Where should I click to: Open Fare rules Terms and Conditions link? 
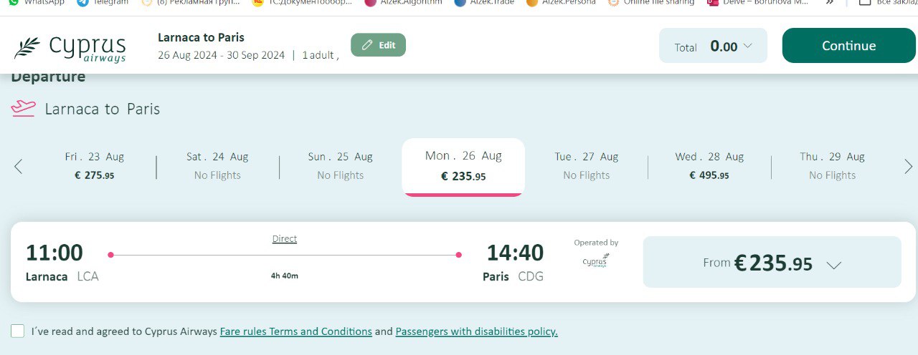295,331
